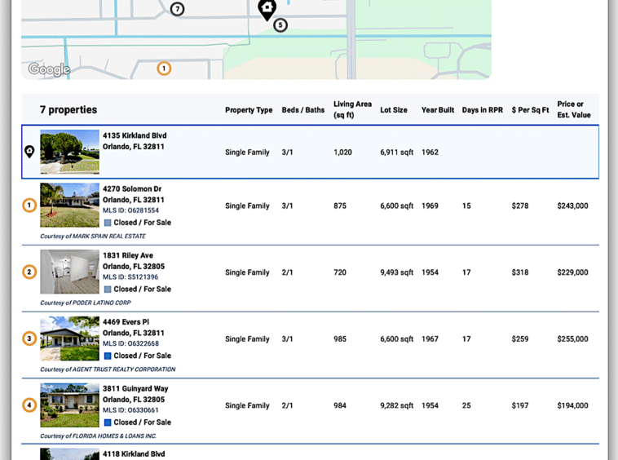This screenshot has height=460, width=618.
Task: Click the Days in RPR column header
Action: click(x=482, y=110)
